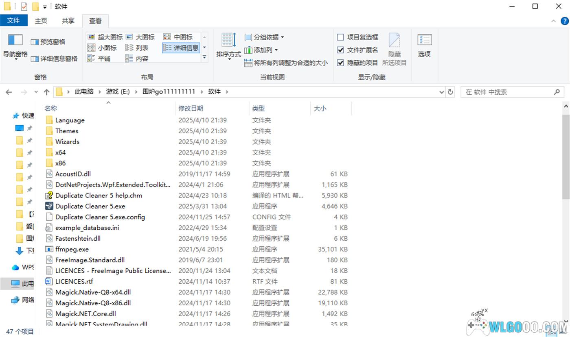Click size all columns to fit button

click(x=286, y=63)
